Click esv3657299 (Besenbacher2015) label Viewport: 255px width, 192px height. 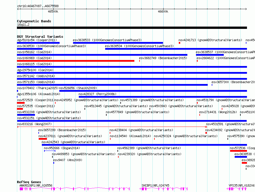click(62, 130)
